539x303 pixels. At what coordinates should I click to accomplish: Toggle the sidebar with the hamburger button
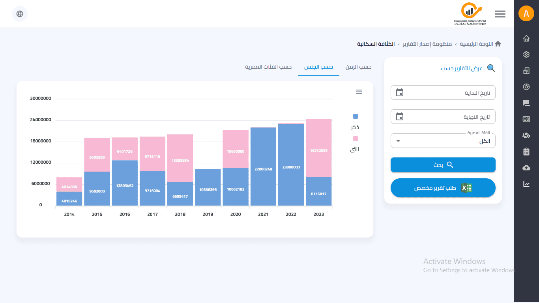(x=500, y=14)
